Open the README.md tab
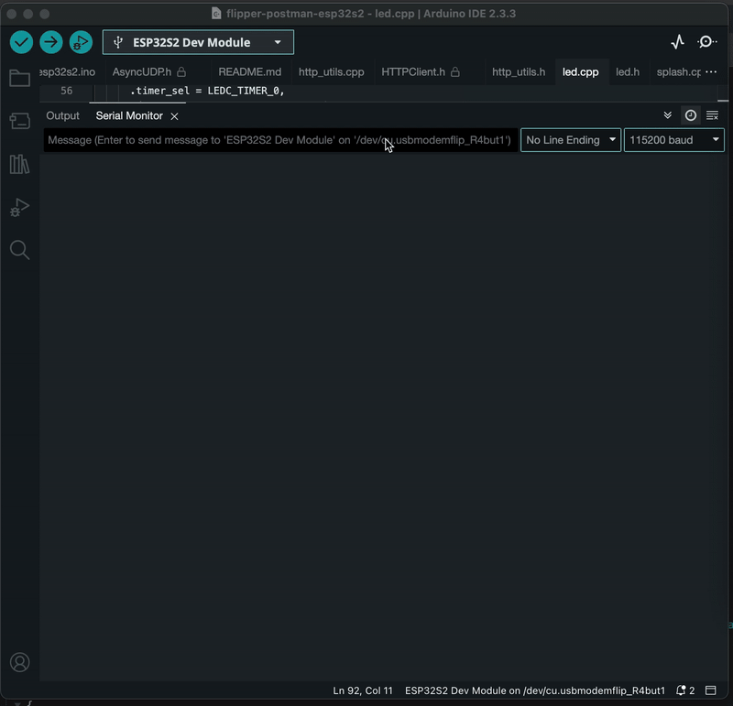 point(249,72)
